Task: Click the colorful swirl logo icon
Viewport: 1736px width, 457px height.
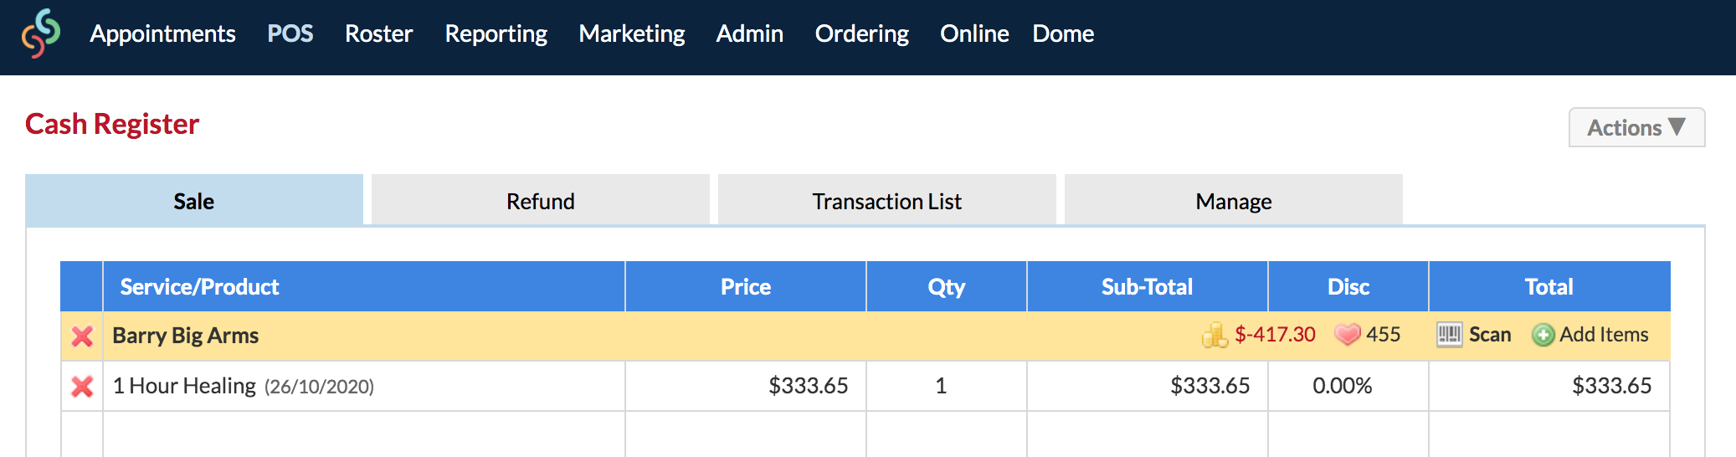Action: (41, 33)
